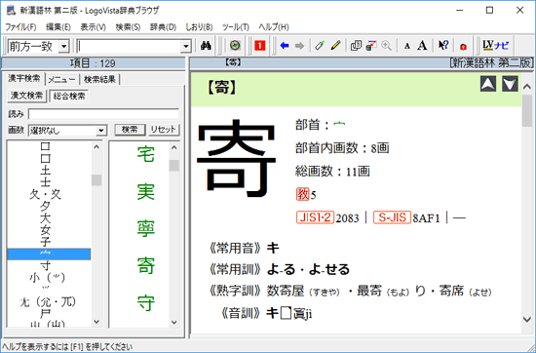
Task: Click the magnifier zoom icon
Action: (x=386, y=46)
